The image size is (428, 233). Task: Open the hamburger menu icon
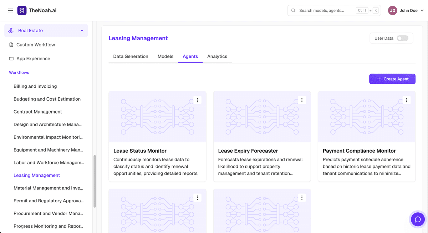[10, 11]
